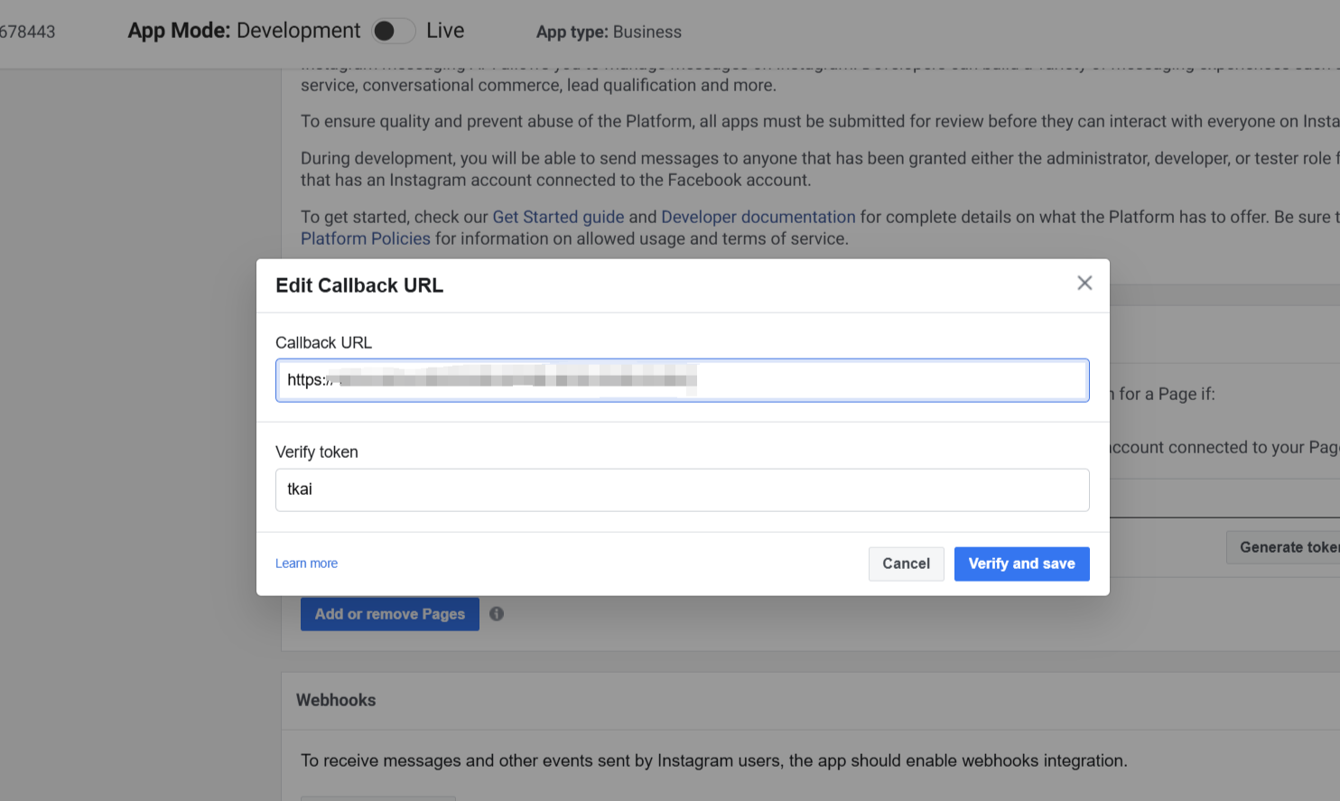The width and height of the screenshot is (1340, 801).
Task: Click the Edit Callback URL dialog title
Action: (359, 285)
